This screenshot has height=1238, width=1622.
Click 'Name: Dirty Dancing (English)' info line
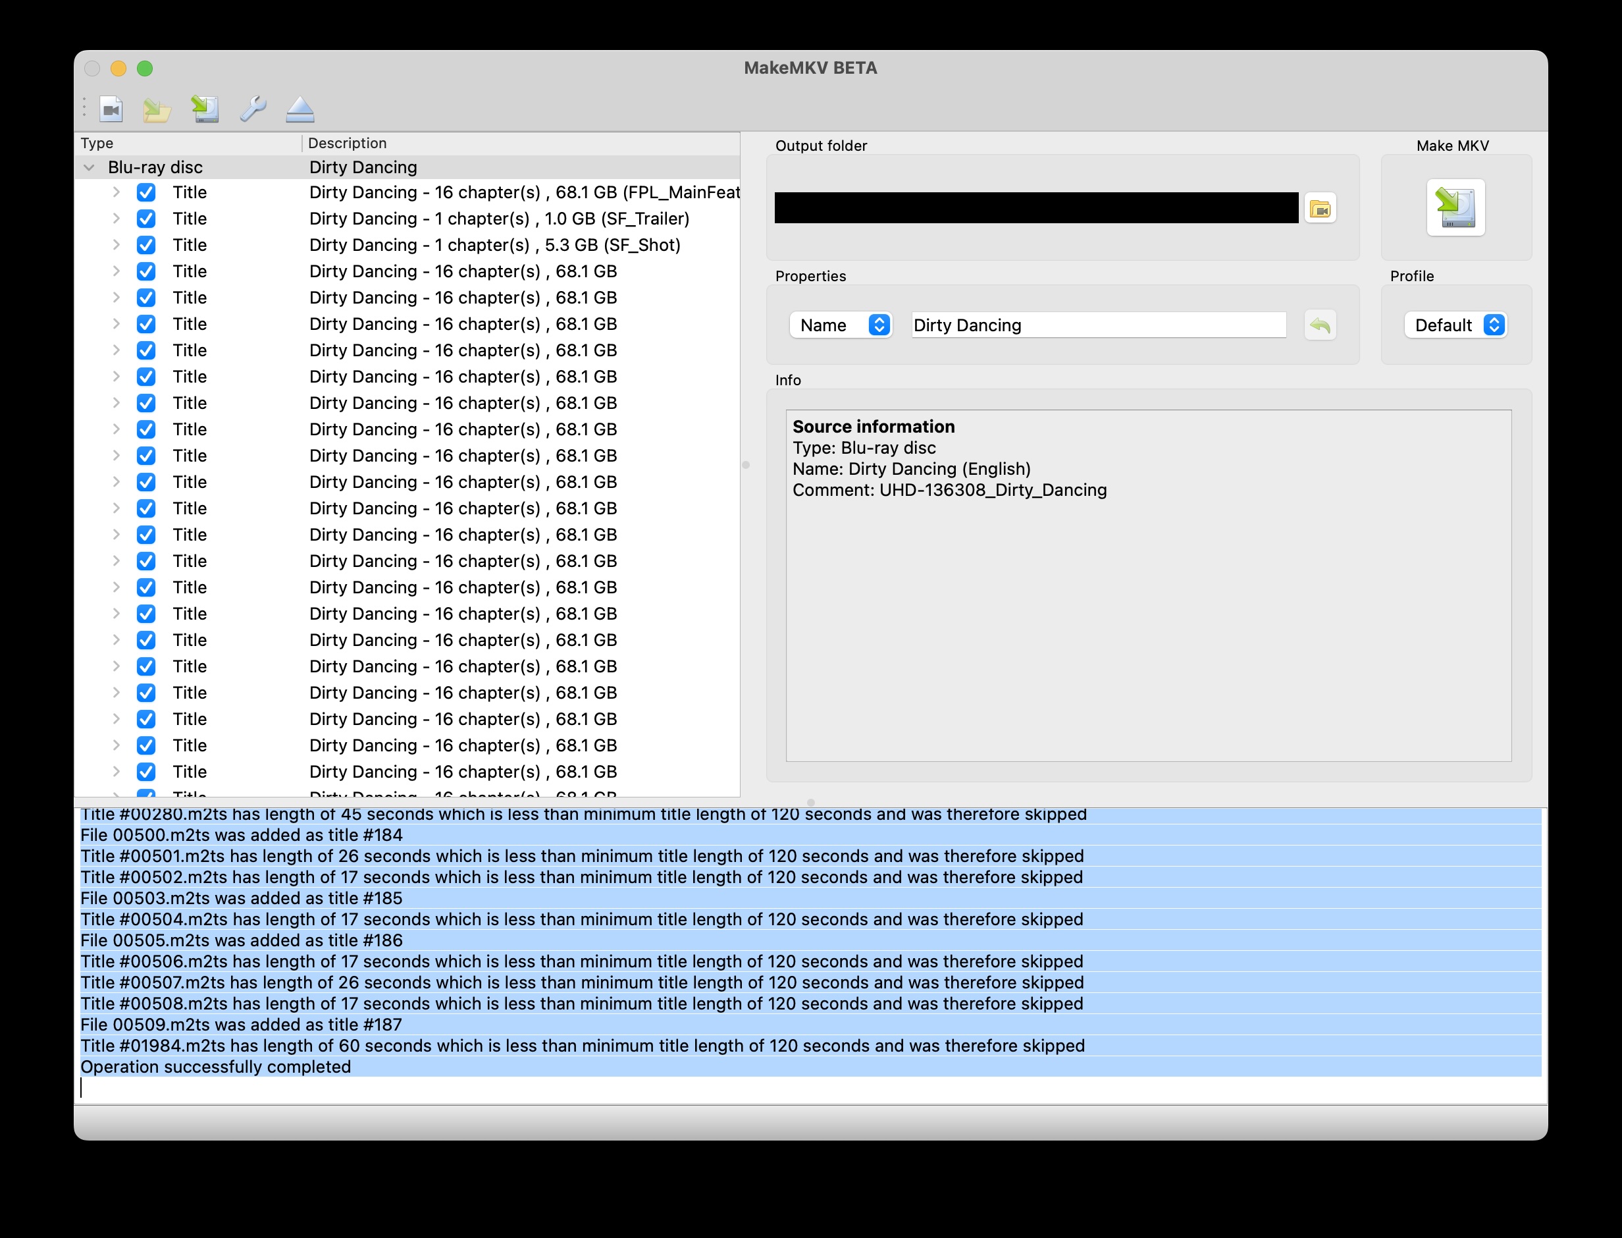[911, 469]
